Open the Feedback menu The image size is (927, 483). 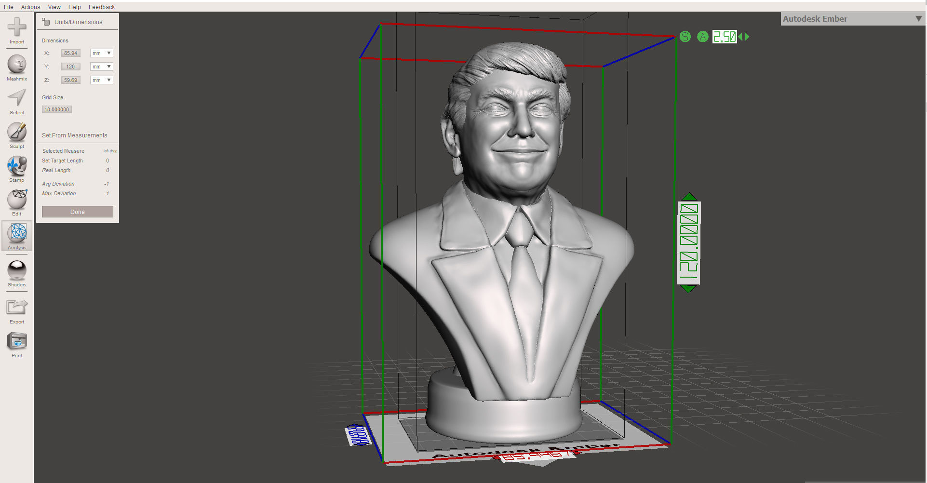[101, 7]
